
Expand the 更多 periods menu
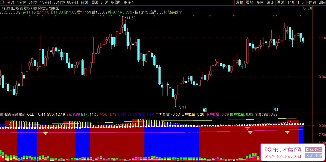(128, 3)
